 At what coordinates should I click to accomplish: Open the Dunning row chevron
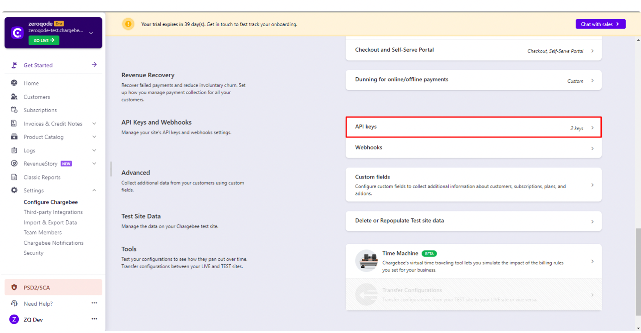[592, 81]
